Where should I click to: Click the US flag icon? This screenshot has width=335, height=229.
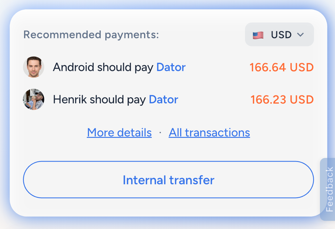[258, 35]
